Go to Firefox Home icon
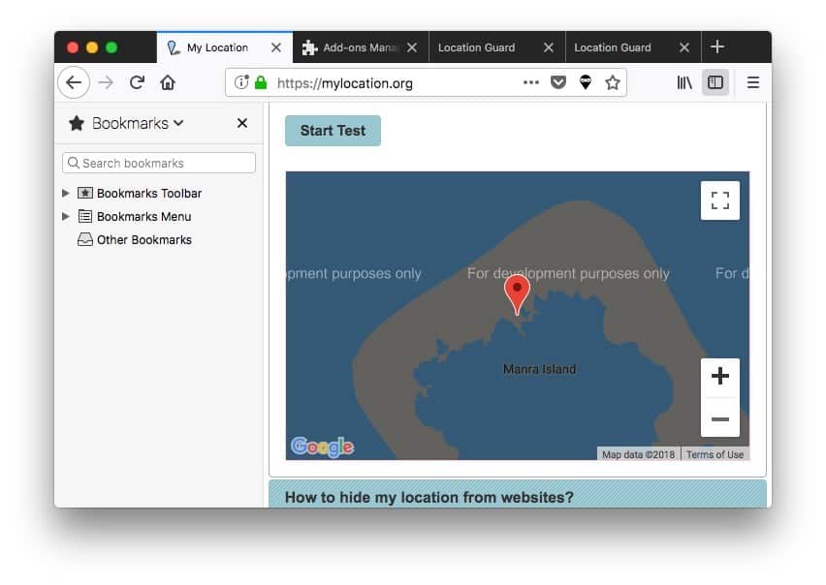 pos(168,83)
